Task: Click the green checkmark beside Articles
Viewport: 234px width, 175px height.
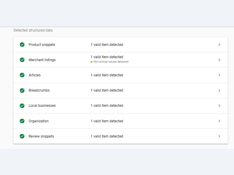Action: click(x=22, y=75)
